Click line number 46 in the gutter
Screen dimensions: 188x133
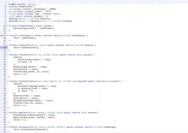pos(5,112)
